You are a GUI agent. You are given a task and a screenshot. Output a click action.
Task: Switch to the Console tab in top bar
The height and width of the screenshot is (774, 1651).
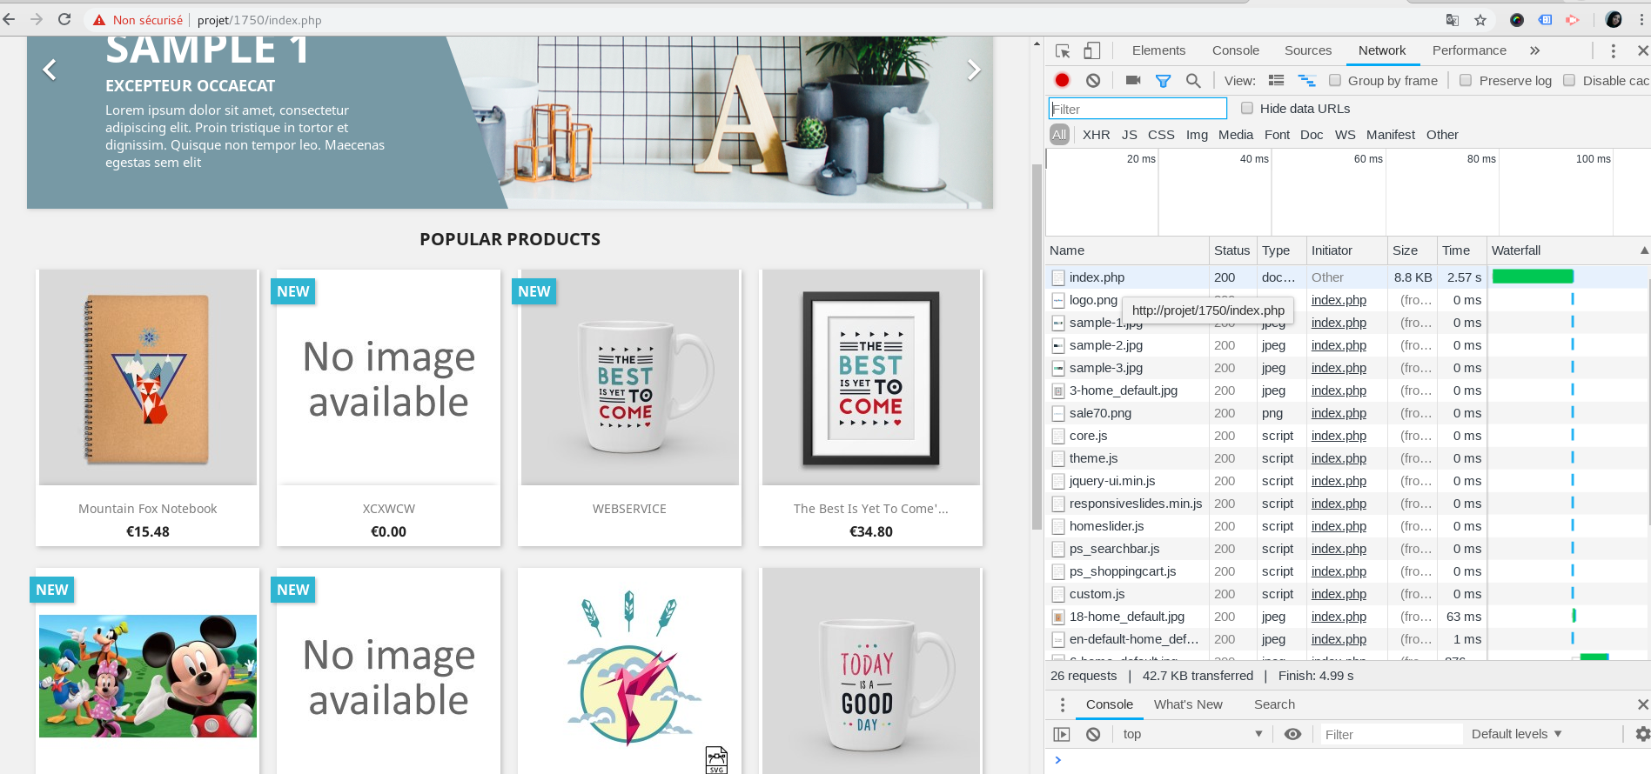coord(1235,50)
